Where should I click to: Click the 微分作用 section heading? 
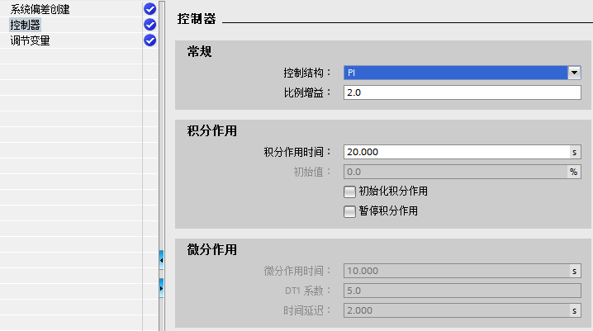coord(211,250)
